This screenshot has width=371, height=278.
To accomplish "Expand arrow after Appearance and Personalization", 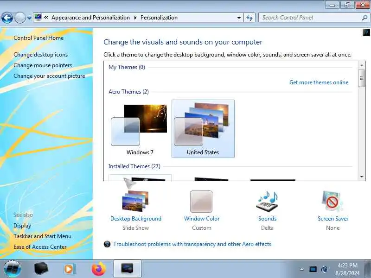I will pyautogui.click(x=135, y=18).
